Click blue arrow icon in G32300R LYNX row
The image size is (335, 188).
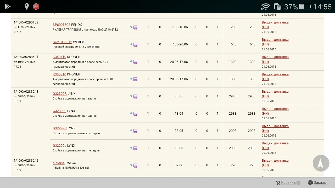(x=131, y=96)
